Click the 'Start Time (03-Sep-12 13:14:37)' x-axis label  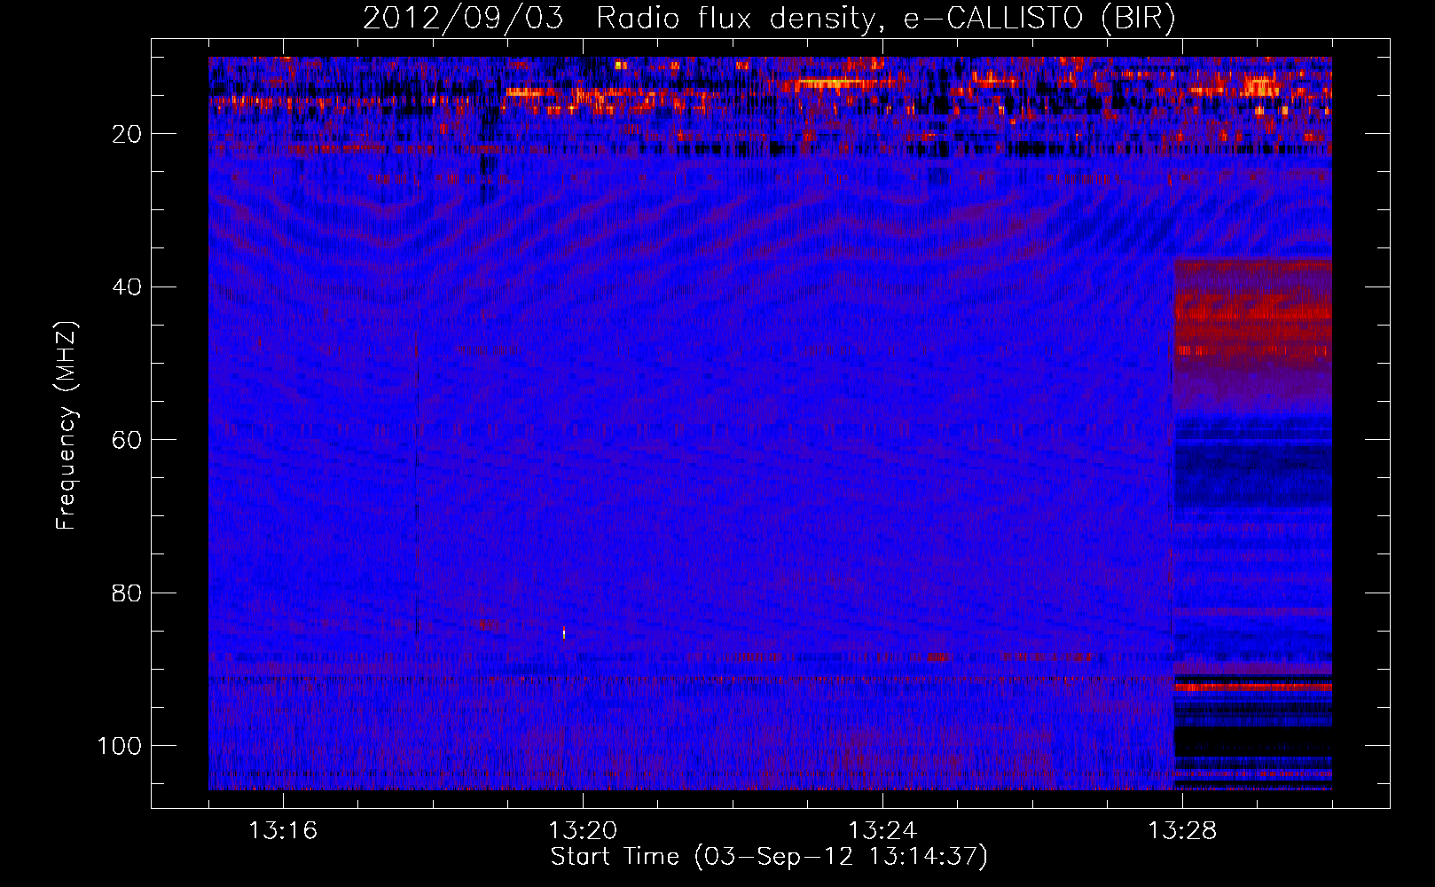tap(769, 857)
